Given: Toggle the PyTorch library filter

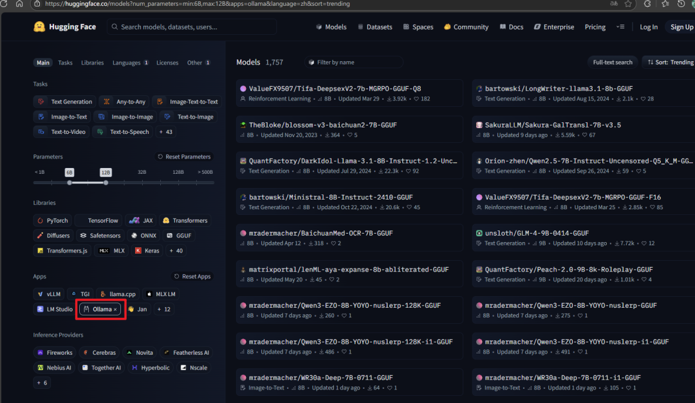Looking at the screenshot, I should click(x=53, y=220).
